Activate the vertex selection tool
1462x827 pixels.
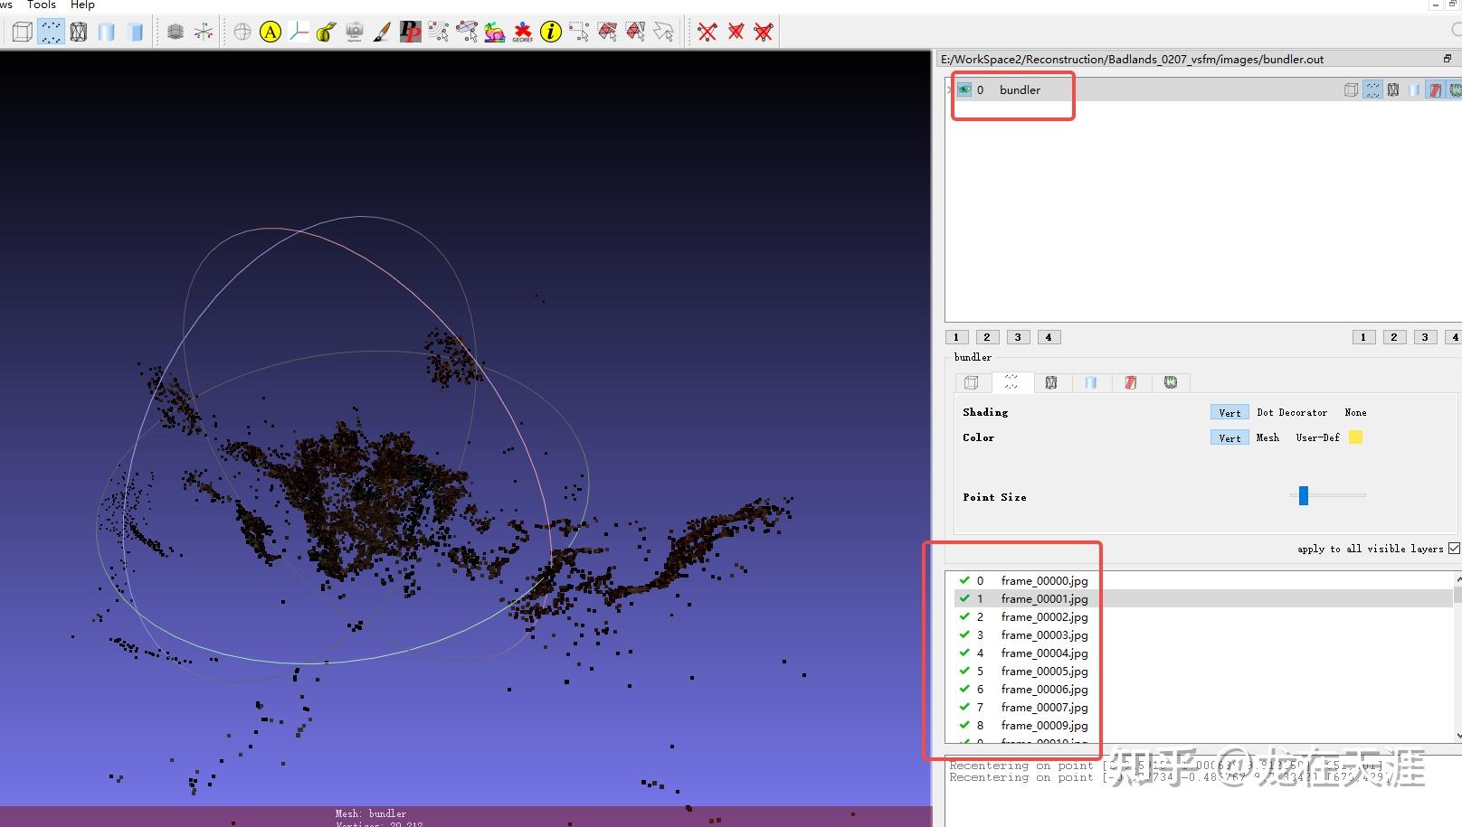click(x=579, y=32)
